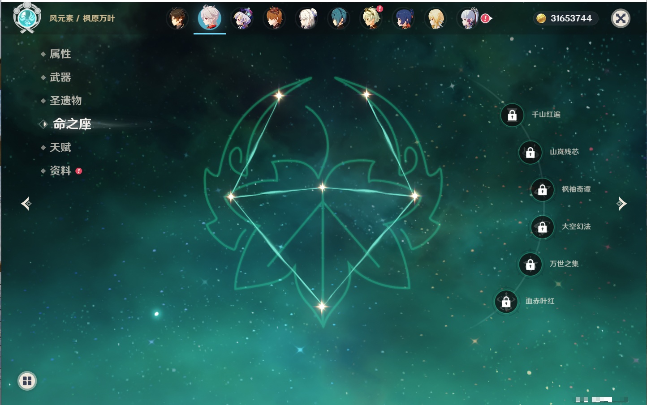Open the locked 千山红遍 constellation
647x405 pixels.
tap(512, 115)
